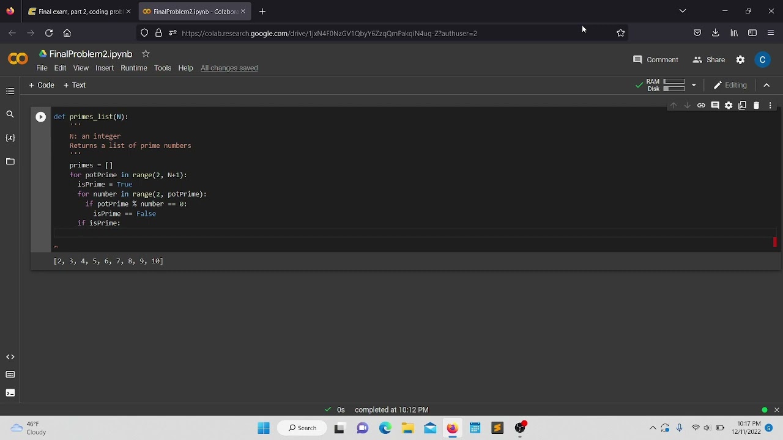Go to Colab home logo

point(18,59)
